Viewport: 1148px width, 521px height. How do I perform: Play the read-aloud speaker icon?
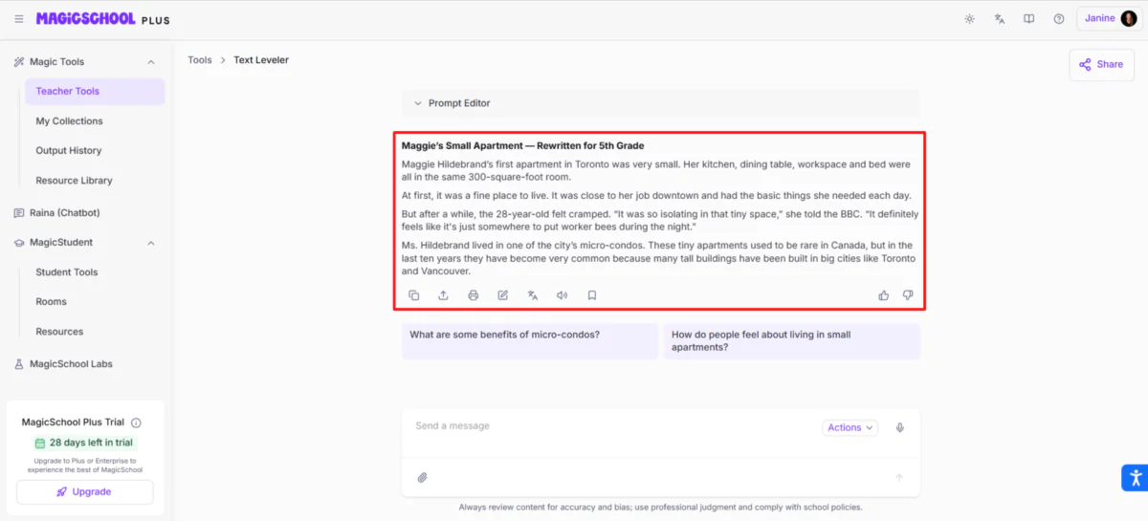pyautogui.click(x=563, y=295)
